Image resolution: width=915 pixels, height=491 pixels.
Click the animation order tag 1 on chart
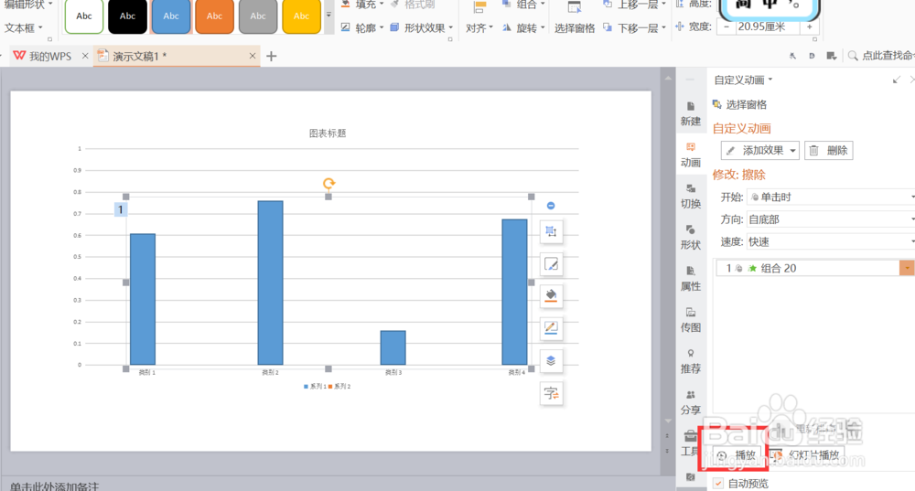tap(121, 209)
